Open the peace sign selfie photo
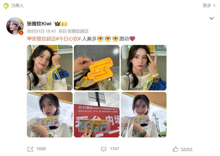 [144, 68]
